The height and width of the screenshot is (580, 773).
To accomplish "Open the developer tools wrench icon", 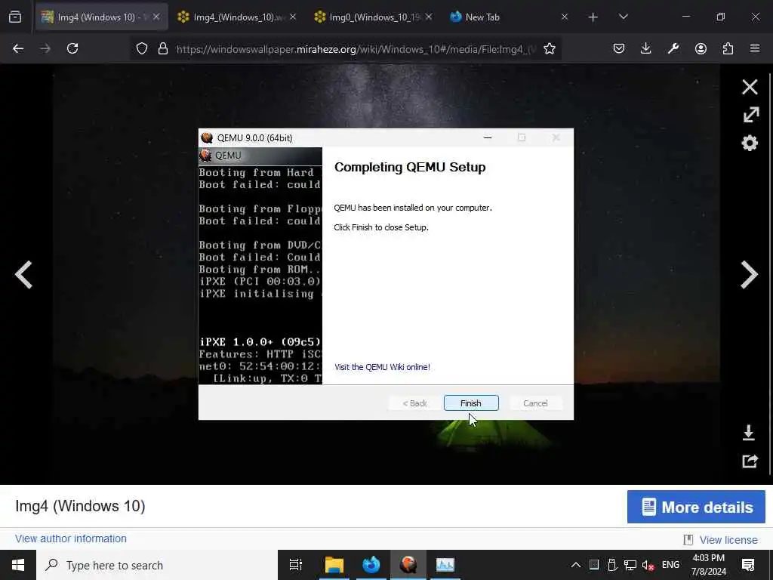I will pos(673,48).
